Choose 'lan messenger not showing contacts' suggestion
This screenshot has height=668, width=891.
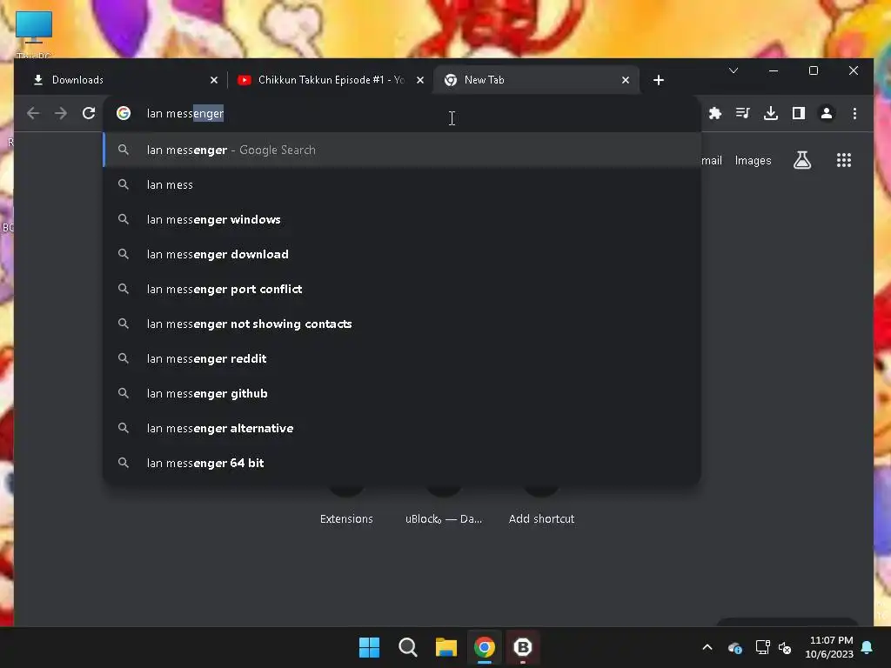(x=402, y=324)
